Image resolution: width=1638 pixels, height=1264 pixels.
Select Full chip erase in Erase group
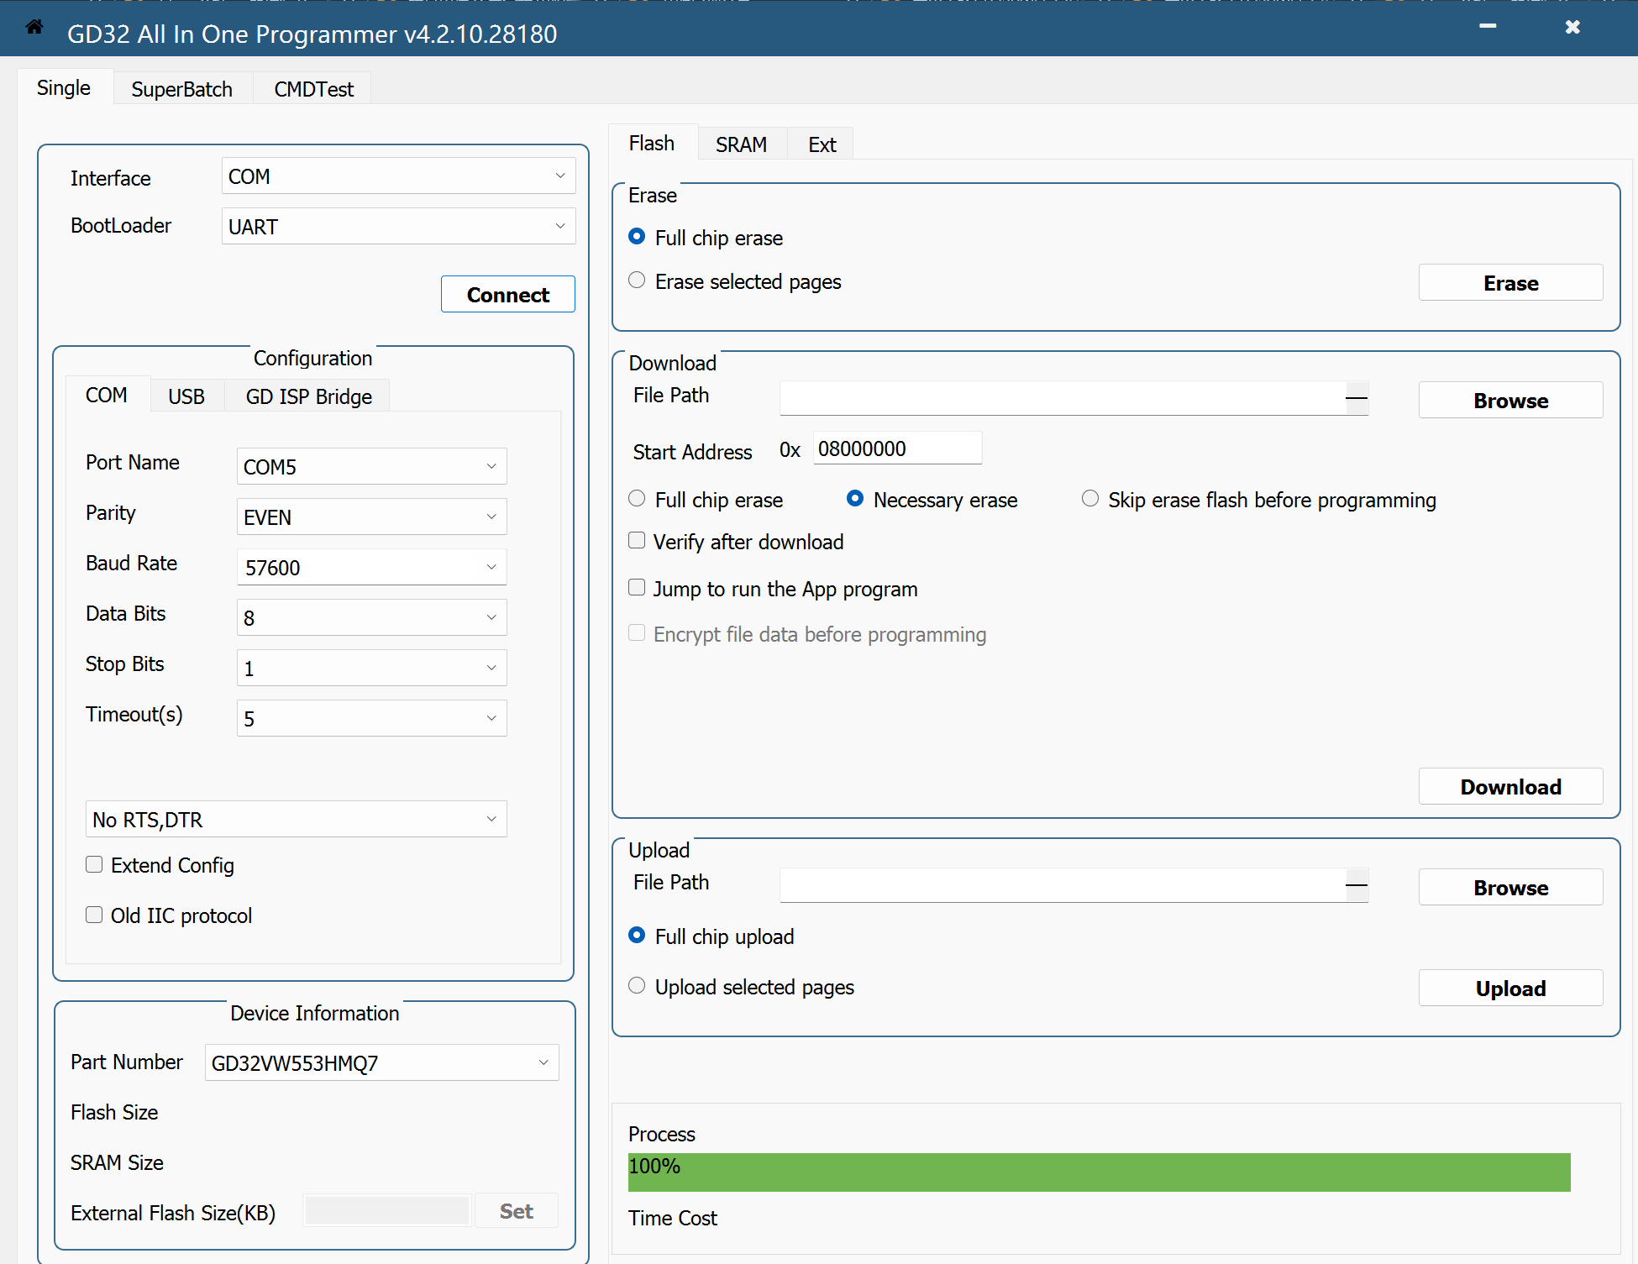tap(706, 238)
